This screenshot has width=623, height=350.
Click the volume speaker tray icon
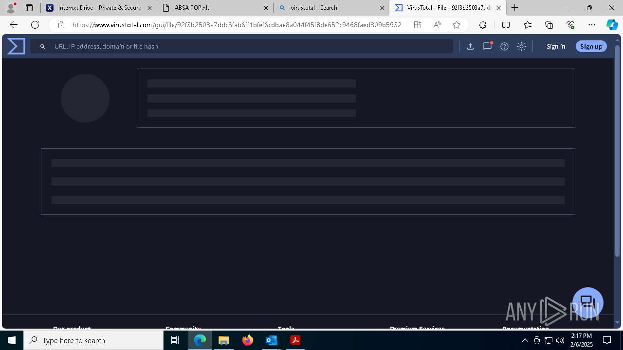coord(560,340)
